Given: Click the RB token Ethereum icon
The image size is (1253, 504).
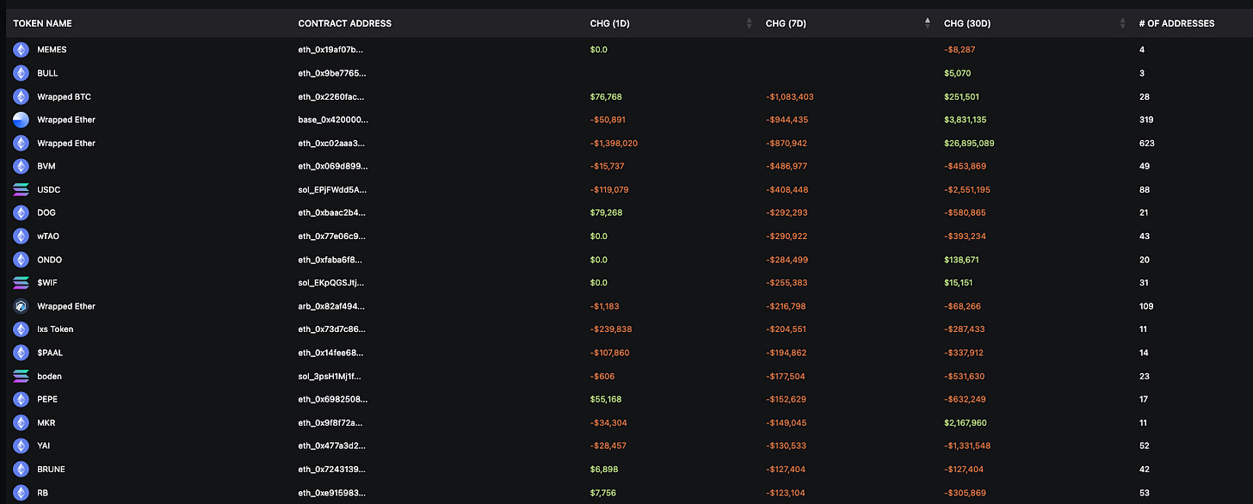Looking at the screenshot, I should click(x=21, y=493).
